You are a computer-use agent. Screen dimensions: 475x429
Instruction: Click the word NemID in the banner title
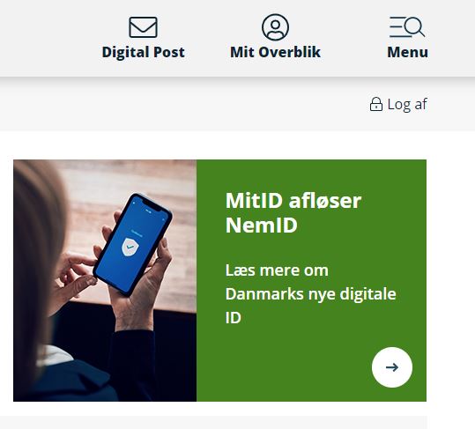click(x=262, y=225)
